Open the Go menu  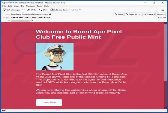click(22, 6)
